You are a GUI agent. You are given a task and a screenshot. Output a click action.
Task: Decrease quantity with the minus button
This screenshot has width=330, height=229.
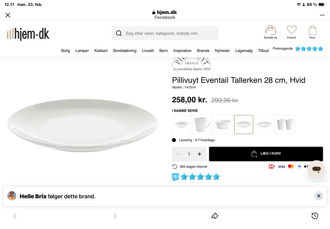click(x=179, y=154)
